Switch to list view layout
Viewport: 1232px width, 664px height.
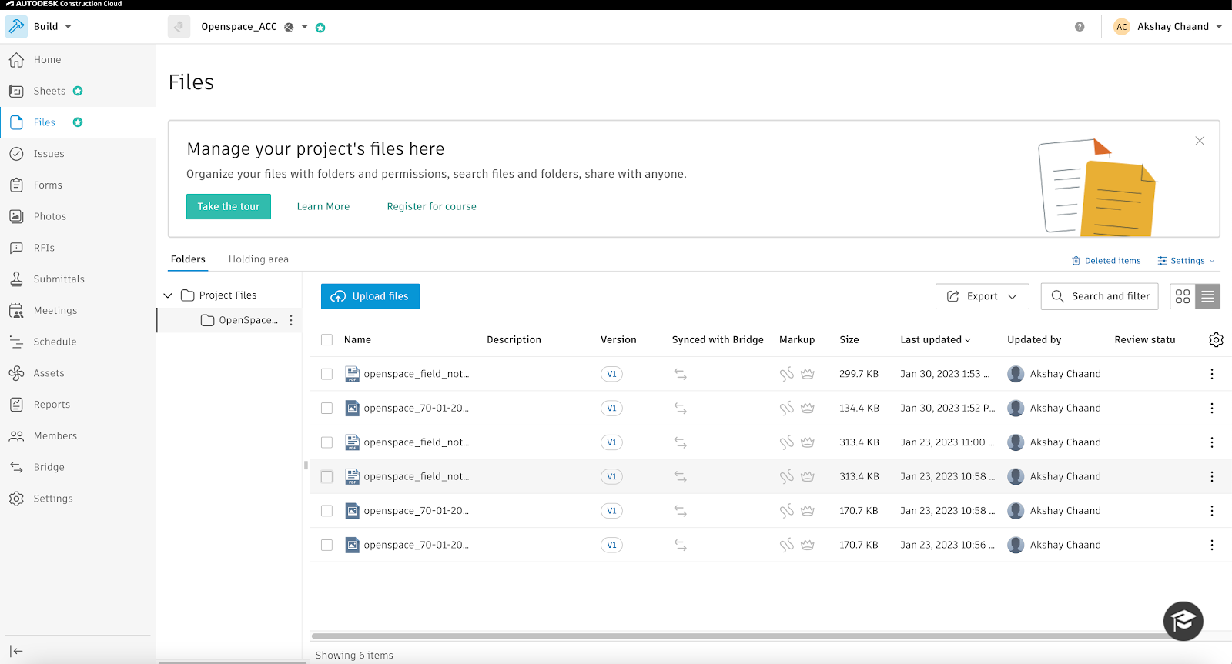tap(1207, 296)
